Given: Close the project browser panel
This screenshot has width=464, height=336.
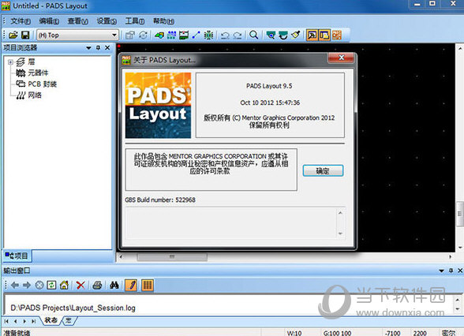Looking at the screenshot, I should (x=107, y=47).
